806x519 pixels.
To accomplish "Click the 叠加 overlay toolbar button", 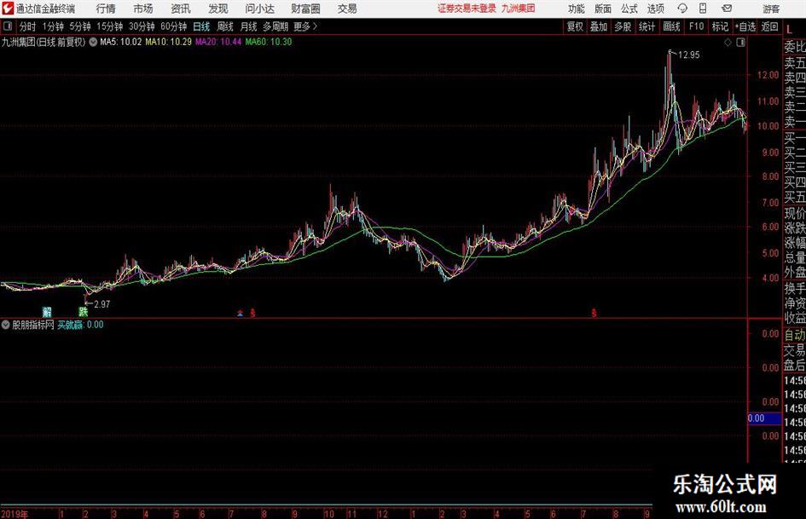I will 599,26.
